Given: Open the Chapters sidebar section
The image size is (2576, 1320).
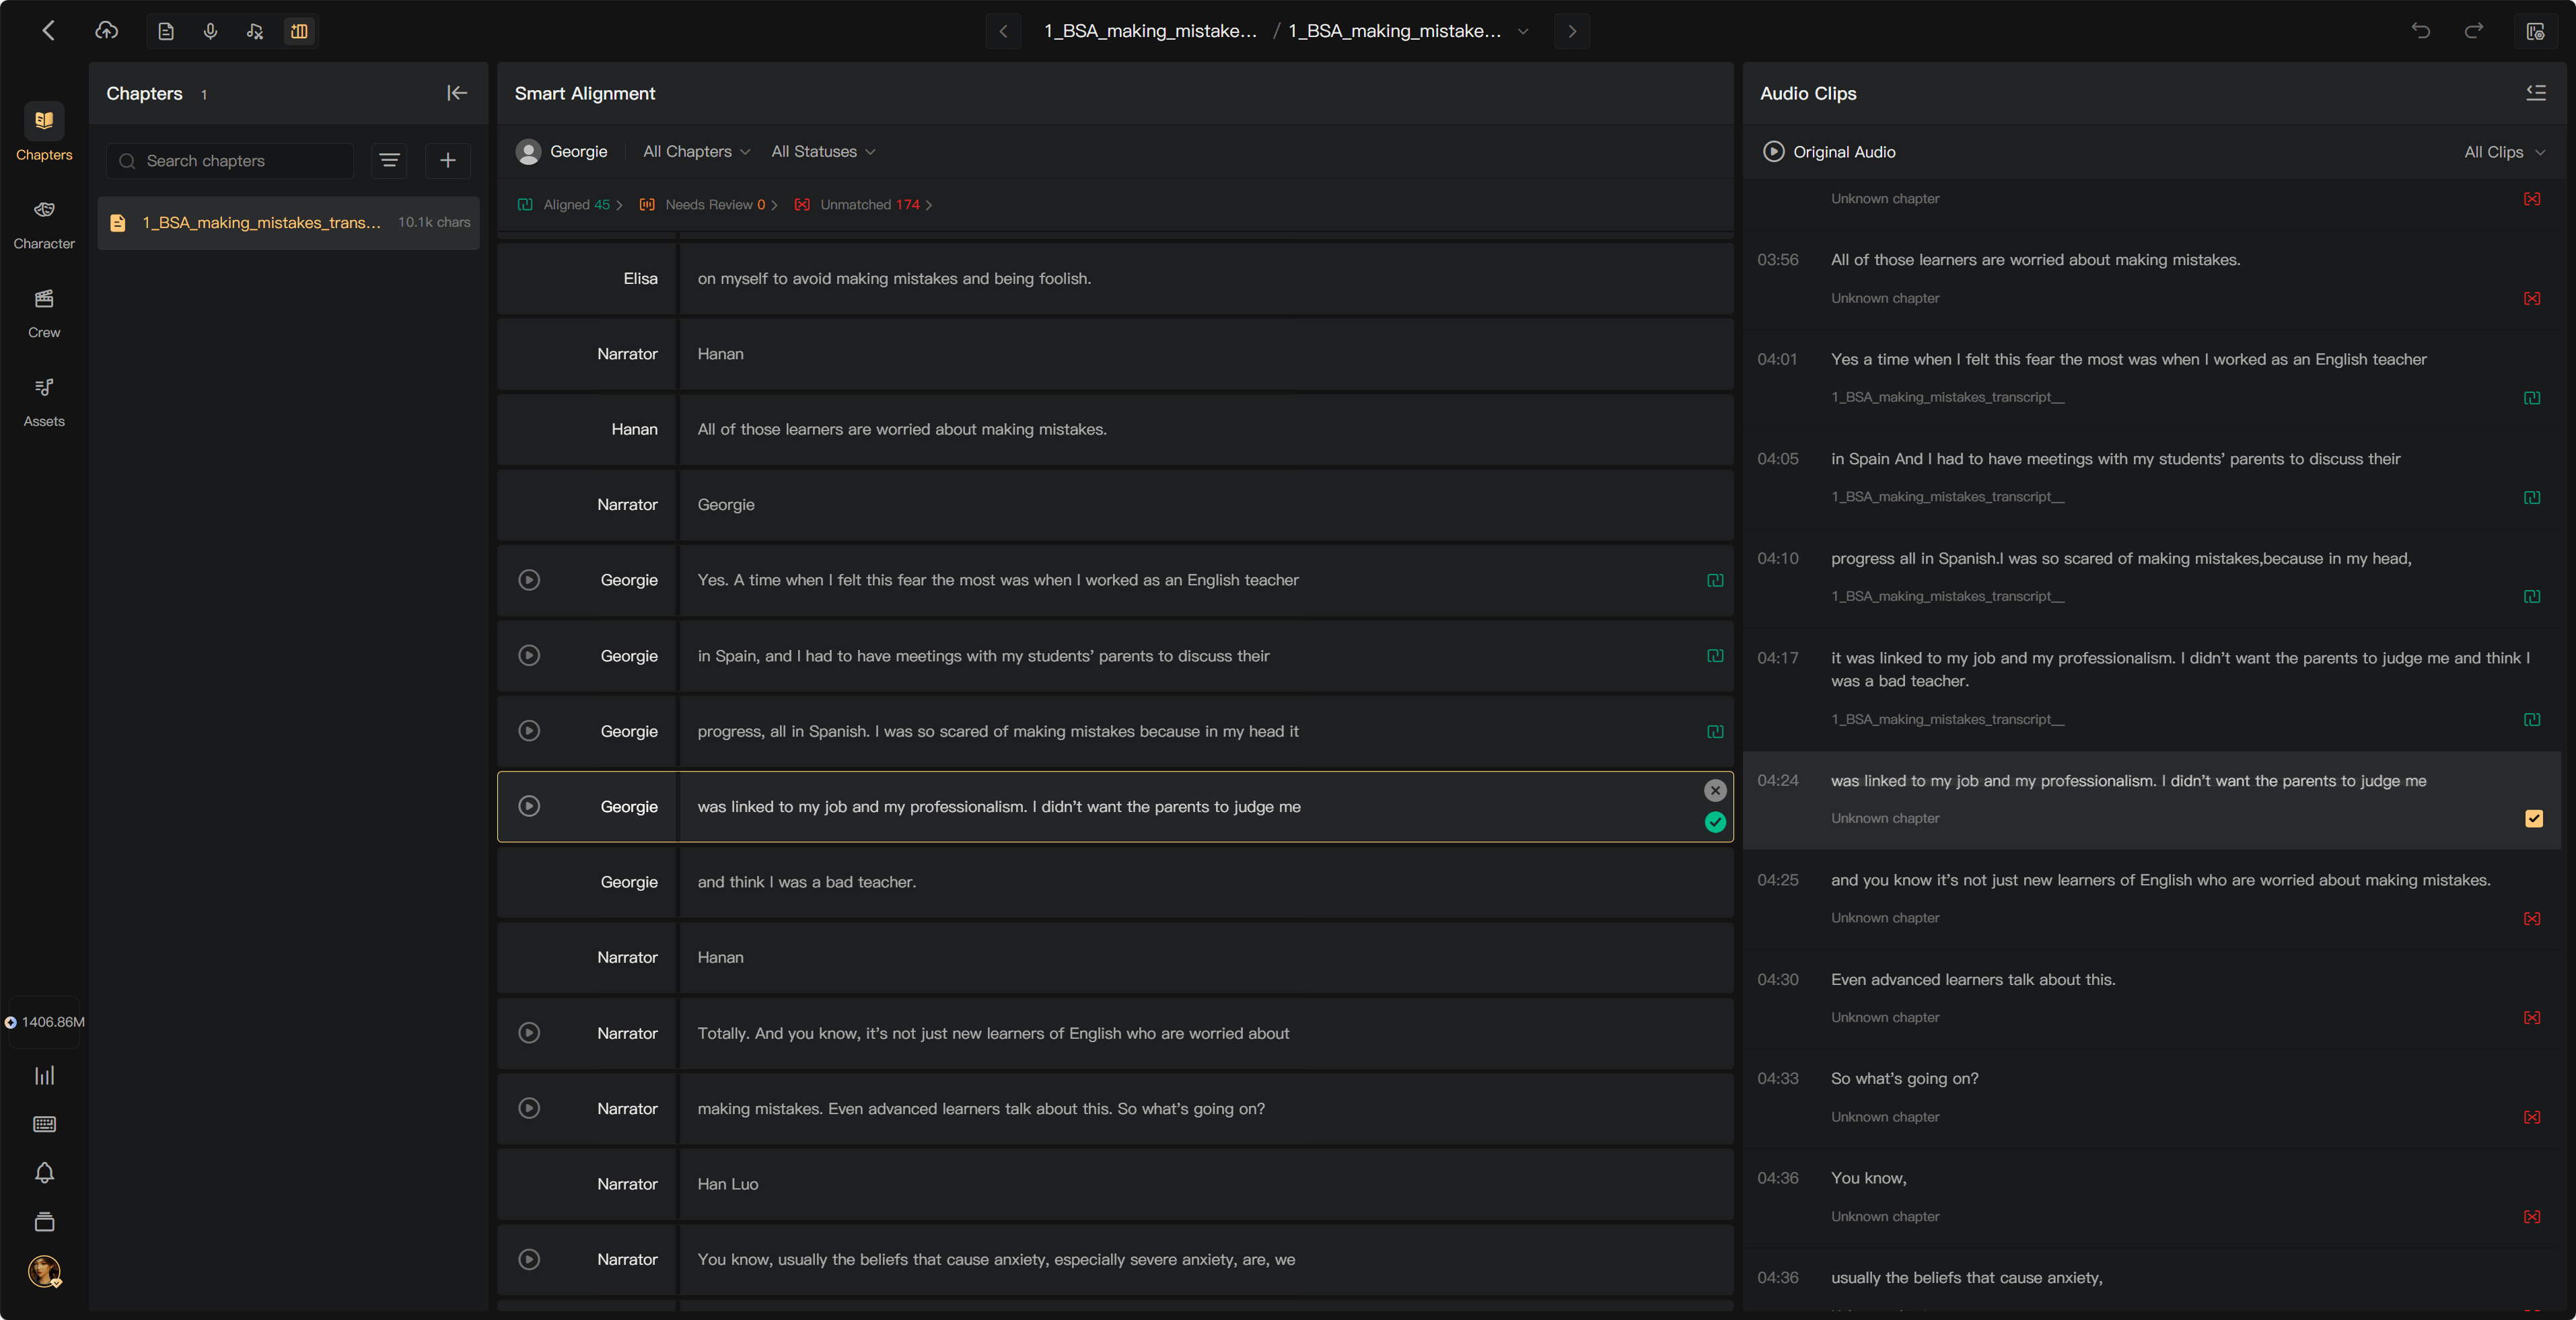Looking at the screenshot, I should [x=44, y=132].
